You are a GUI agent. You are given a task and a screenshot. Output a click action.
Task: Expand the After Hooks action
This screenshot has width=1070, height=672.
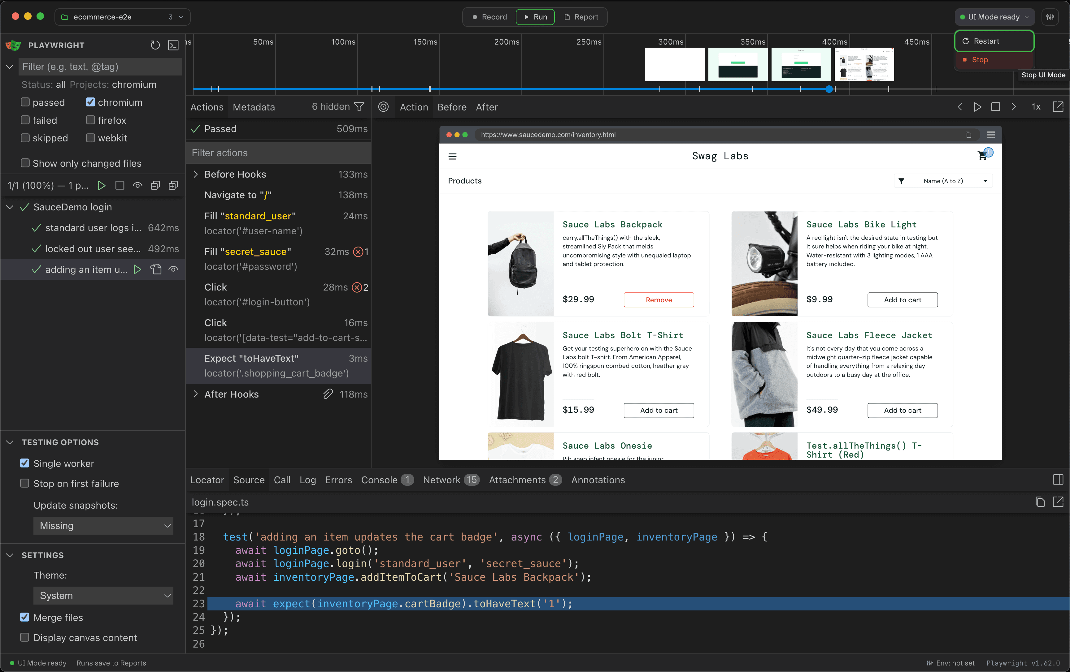195,394
